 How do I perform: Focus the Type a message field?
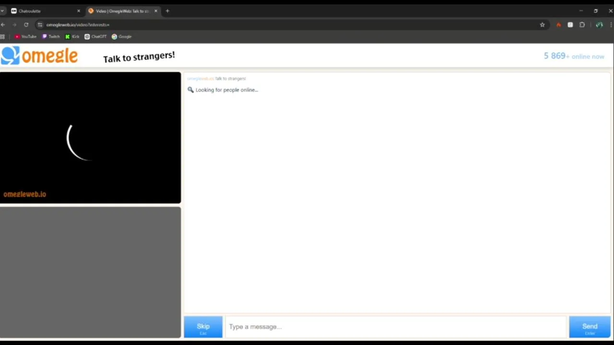[x=396, y=327]
